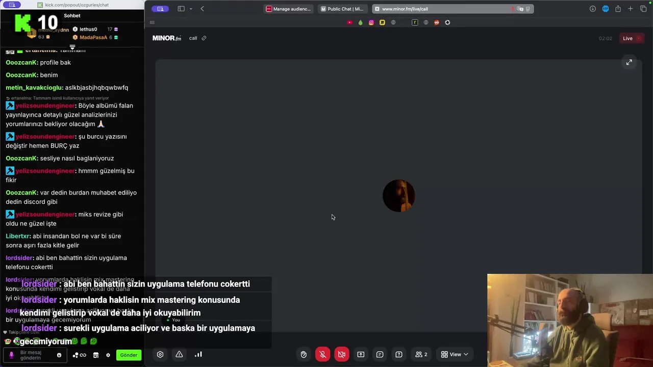Viewport: 653px width, 367px height.
Task: Open a new browser tab with plus
Action: click(631, 9)
